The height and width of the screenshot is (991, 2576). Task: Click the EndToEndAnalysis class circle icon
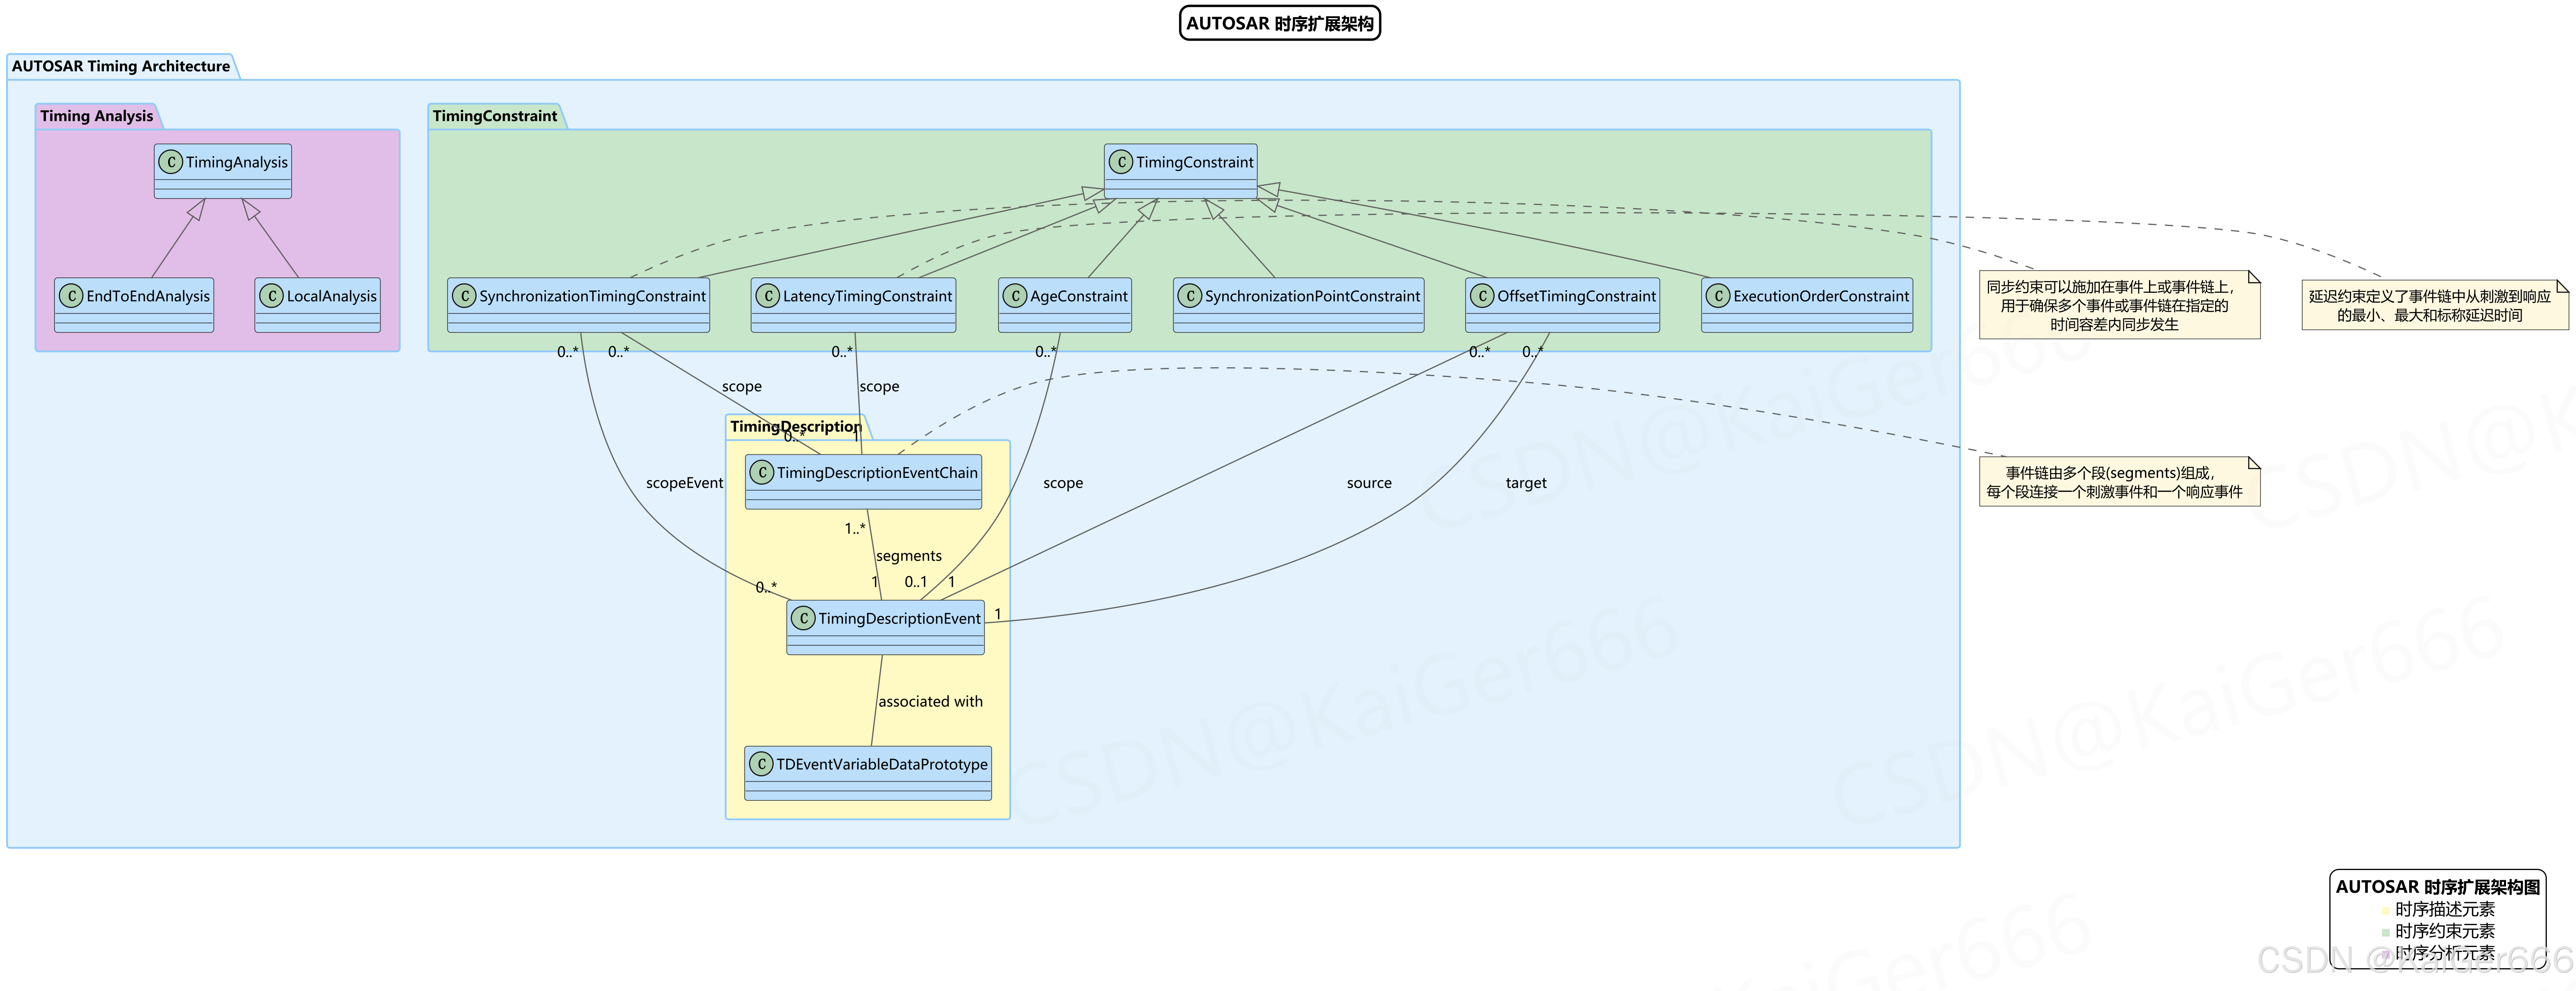[71, 296]
